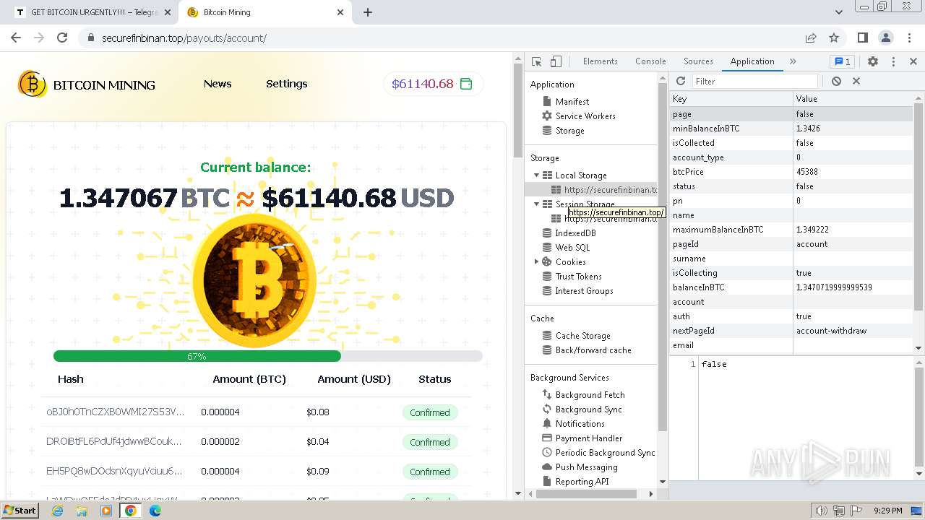Open Interest Groups item
Image resolution: width=925 pixels, height=520 pixels.
pyautogui.click(x=584, y=291)
